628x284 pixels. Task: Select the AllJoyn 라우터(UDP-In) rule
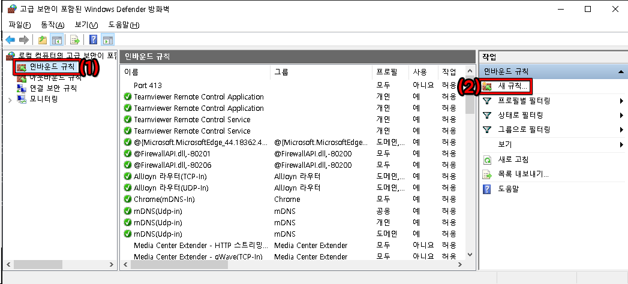coord(293,188)
